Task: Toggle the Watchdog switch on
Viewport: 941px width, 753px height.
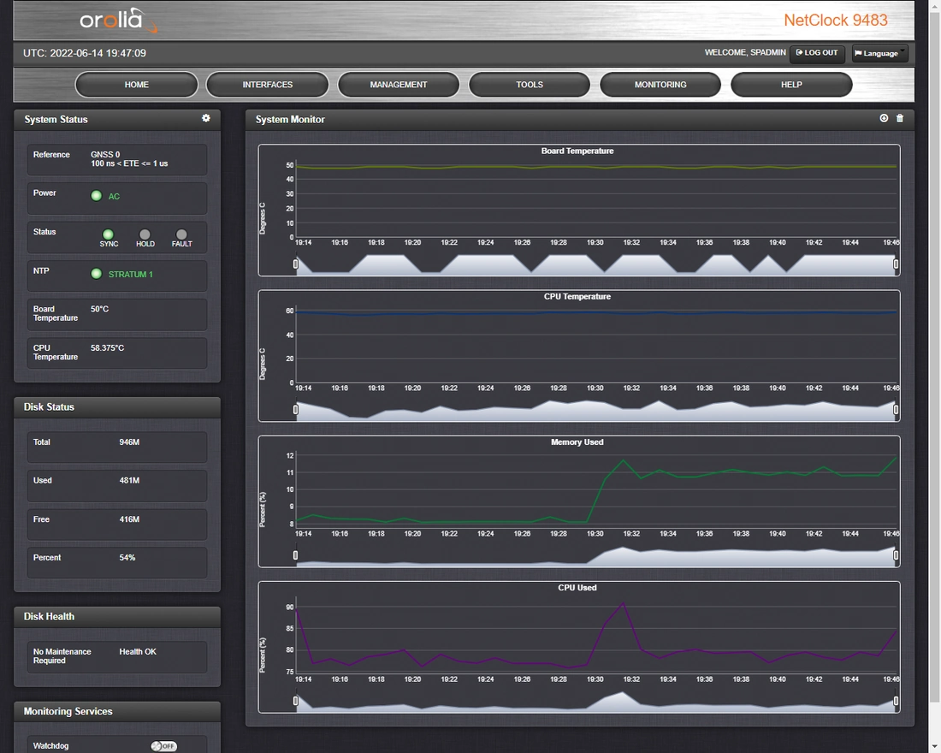Action: [164, 746]
